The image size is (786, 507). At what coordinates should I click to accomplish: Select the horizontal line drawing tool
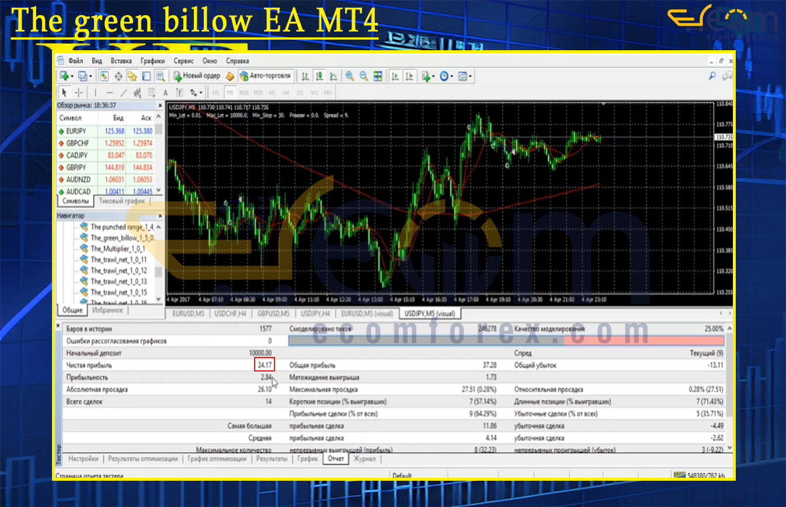[x=109, y=92]
